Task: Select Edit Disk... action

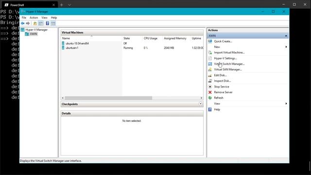Action: click(x=220, y=75)
